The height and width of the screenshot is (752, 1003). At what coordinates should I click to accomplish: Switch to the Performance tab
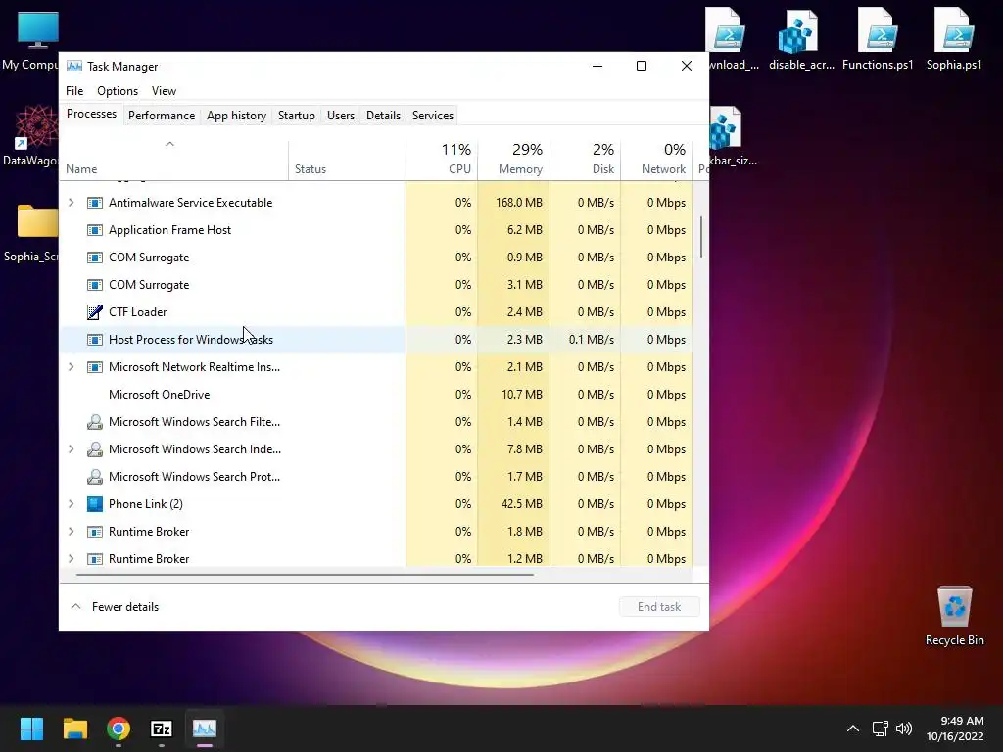(162, 116)
